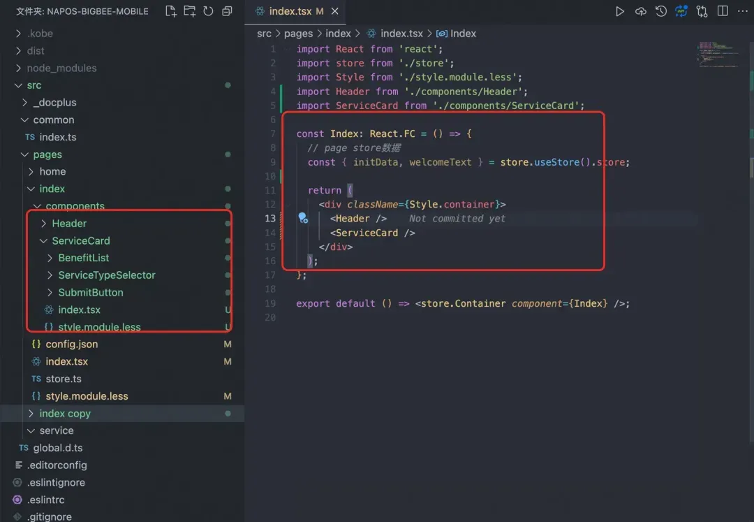Close the index.tsx tab
This screenshot has width=754, height=522.
(x=334, y=11)
